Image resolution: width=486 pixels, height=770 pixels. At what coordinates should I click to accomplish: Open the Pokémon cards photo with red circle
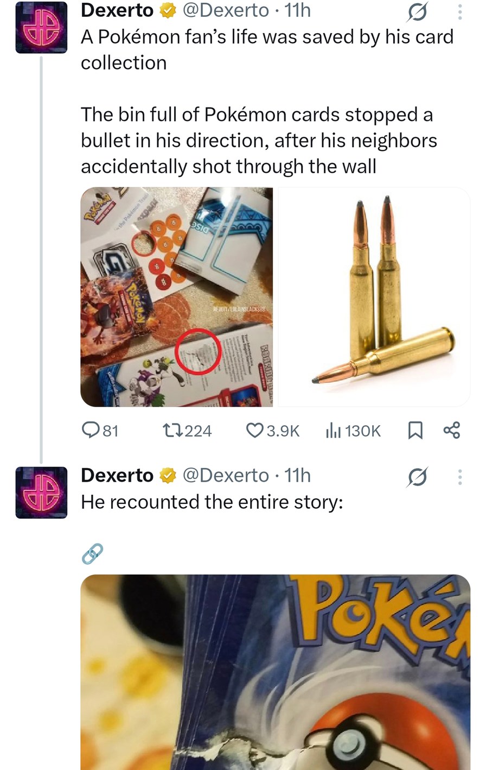pos(177,297)
